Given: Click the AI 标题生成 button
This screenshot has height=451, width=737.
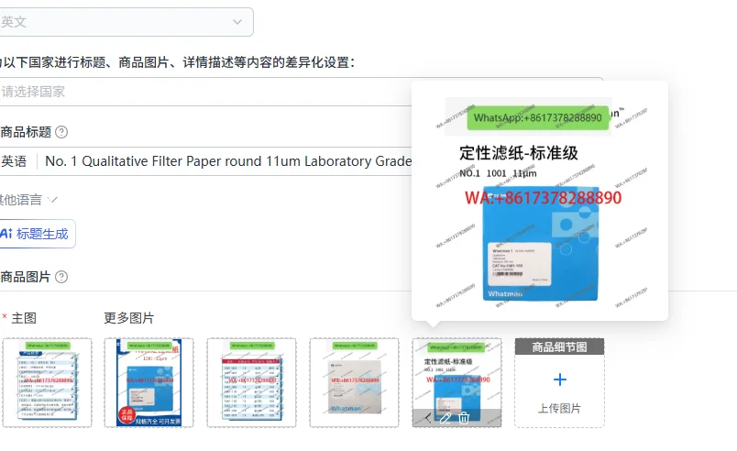Looking at the screenshot, I should pyautogui.click(x=37, y=234).
